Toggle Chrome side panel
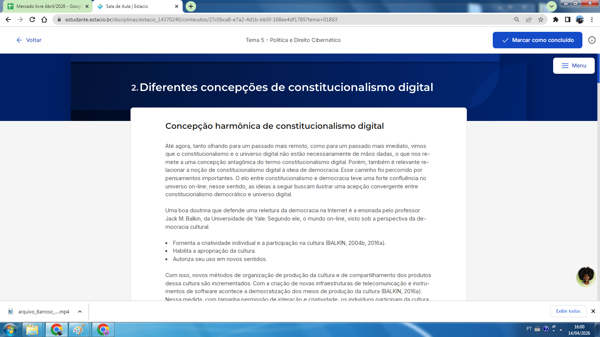This screenshot has width=600, height=337. tap(568, 19)
